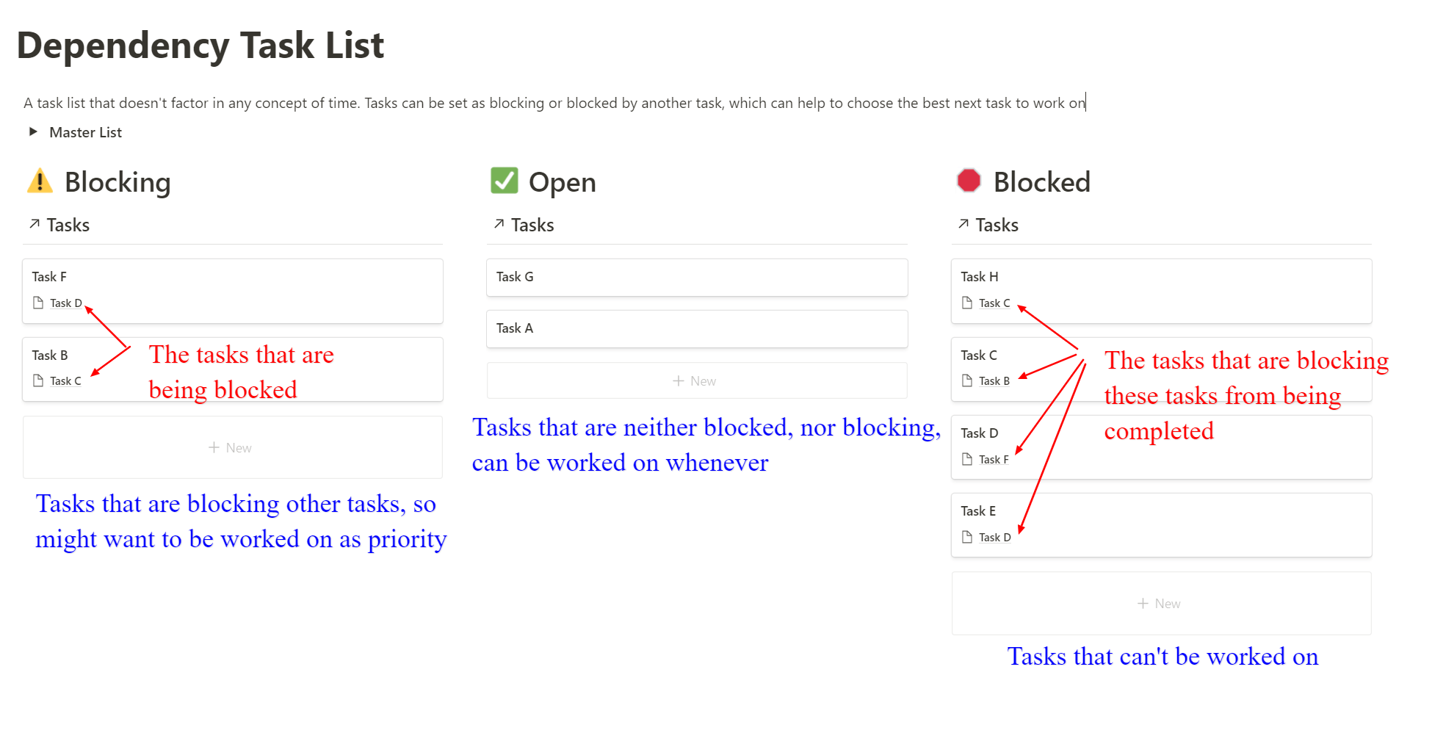Open linked Tasks arrow in Blocking column
Image resolution: width=1432 pixels, height=733 pixels.
(35, 224)
